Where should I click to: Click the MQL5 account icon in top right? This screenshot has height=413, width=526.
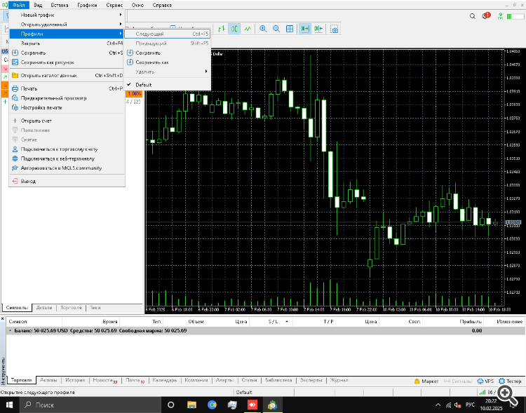pyautogui.click(x=500, y=16)
